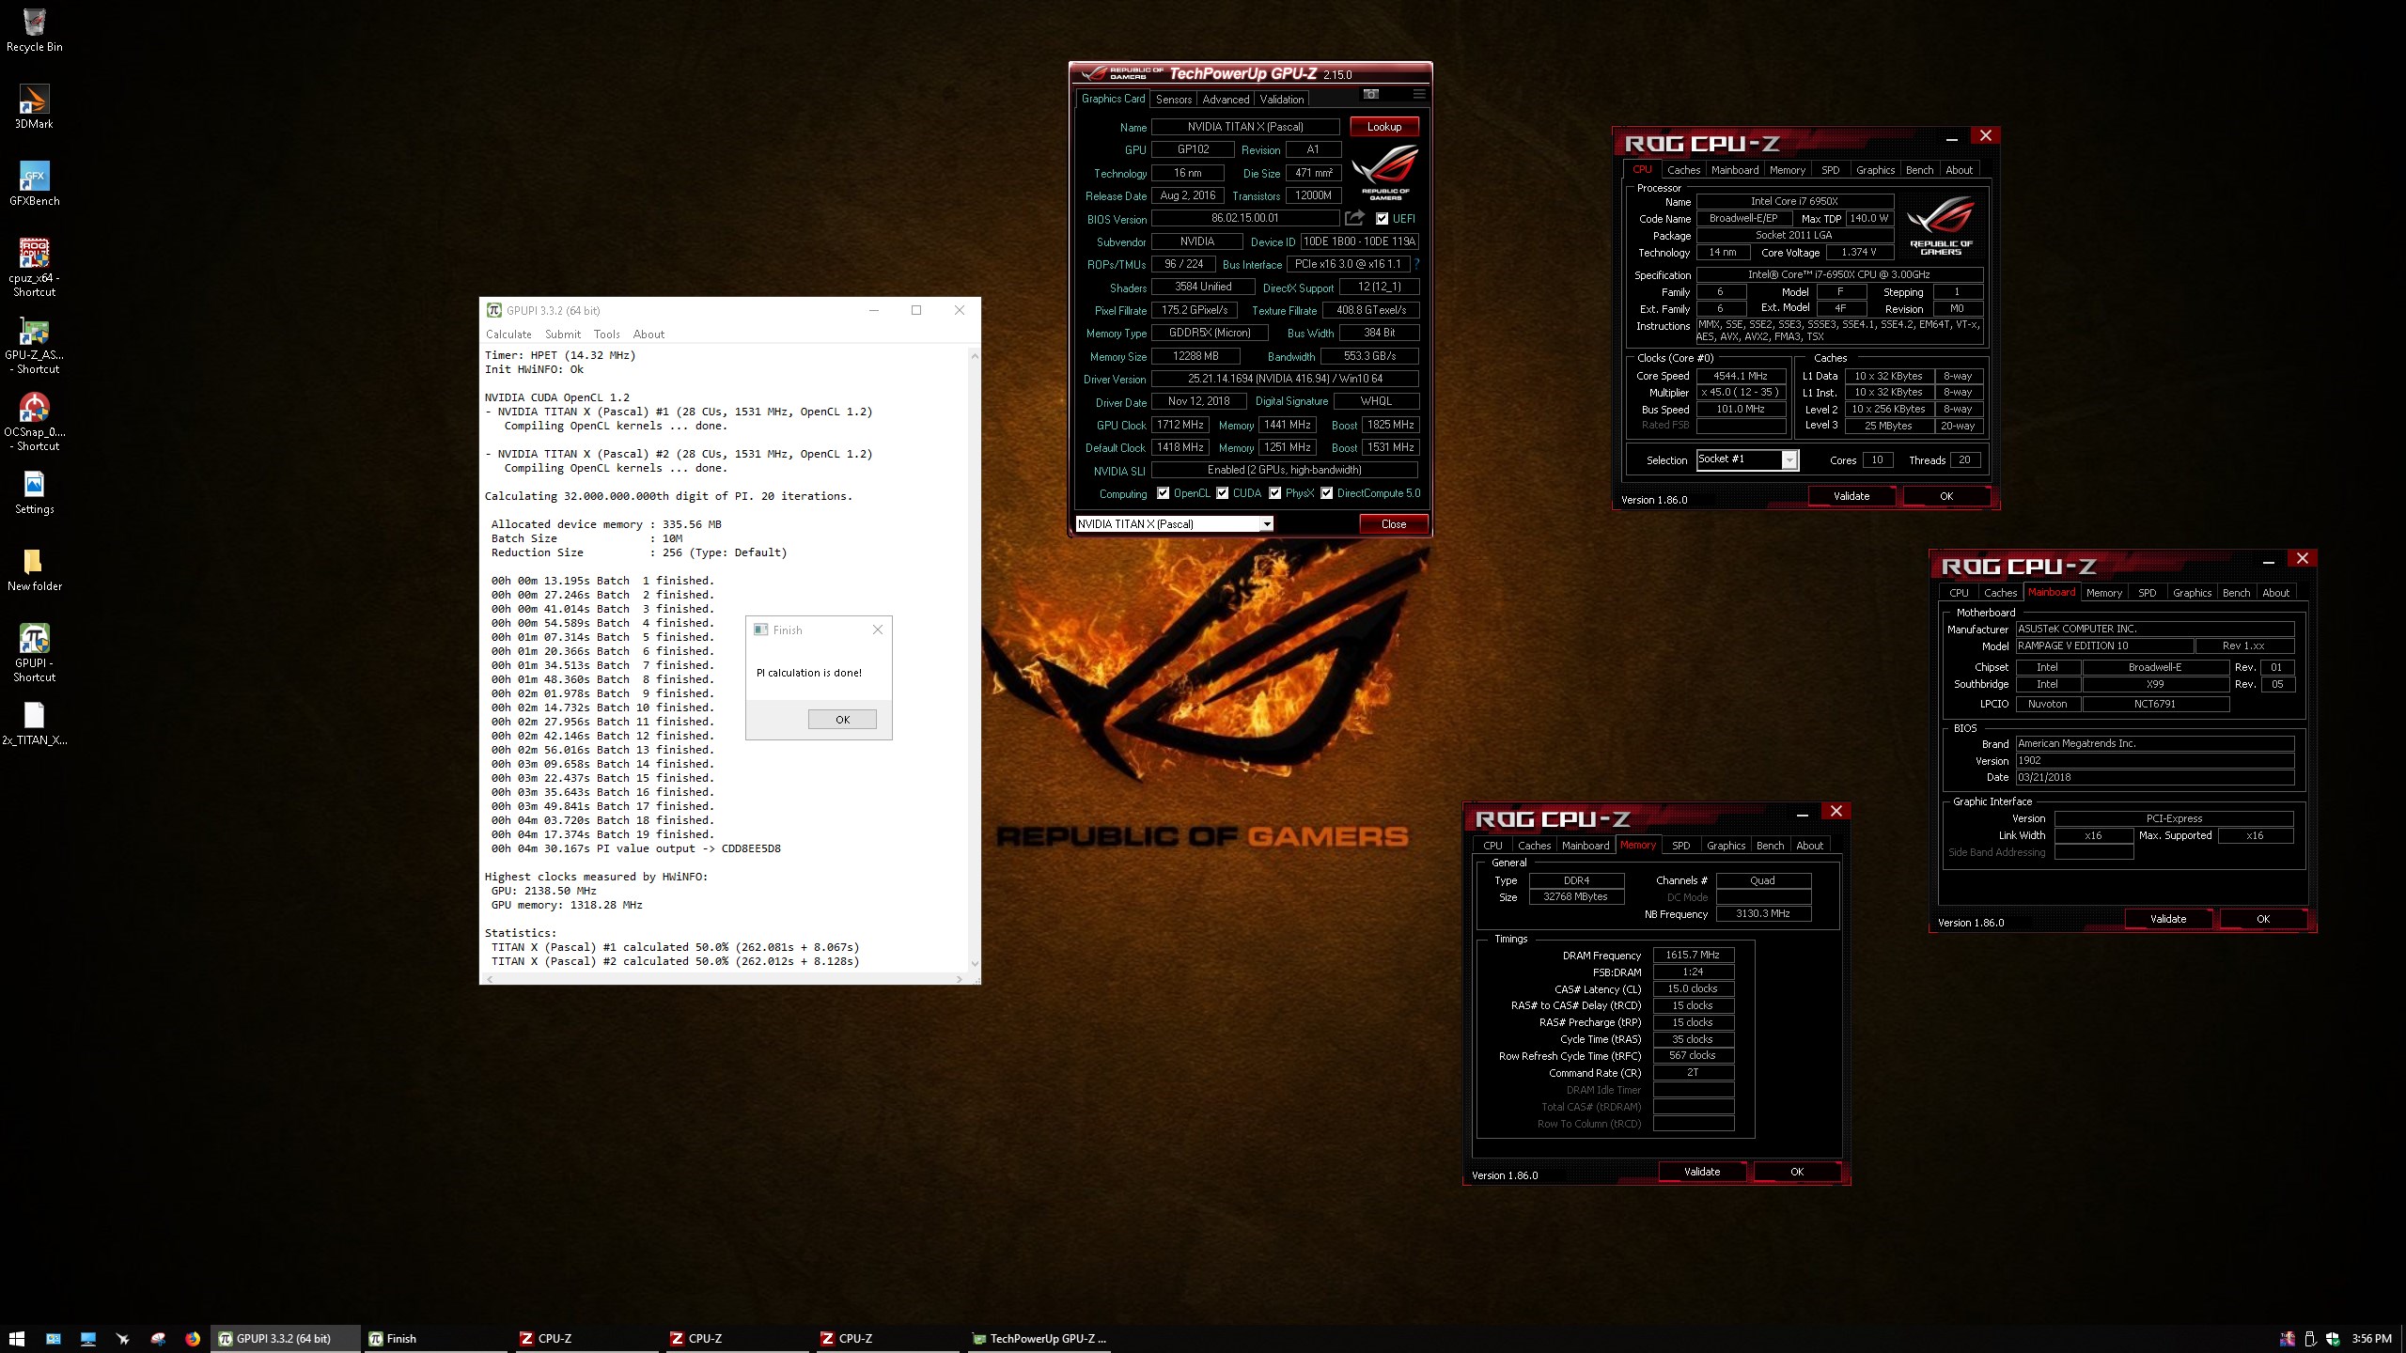Open the 3DMark desktop shortcut
Screen dimensions: 2406x1353
[34, 106]
